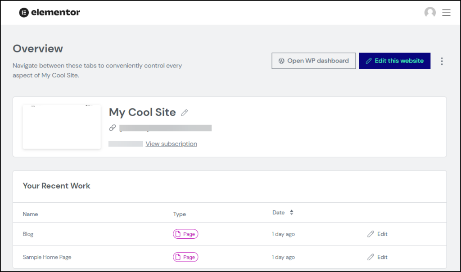
Task: Click the Page badge next to Sample Home Page
Action: click(x=185, y=257)
